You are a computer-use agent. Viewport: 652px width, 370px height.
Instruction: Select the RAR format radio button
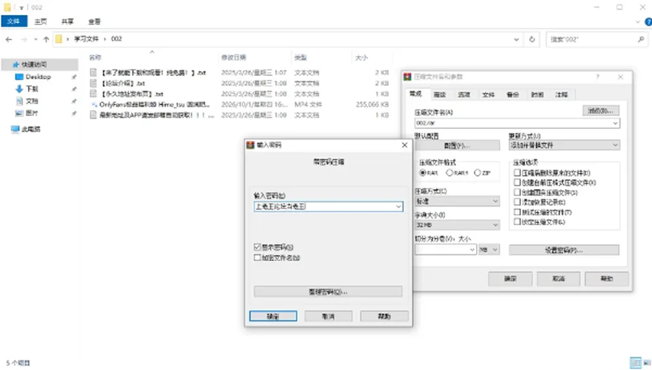(x=422, y=173)
